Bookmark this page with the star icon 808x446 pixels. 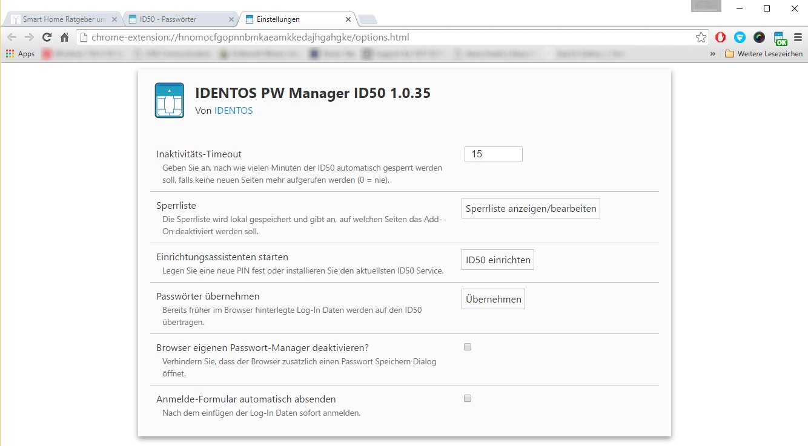coord(701,38)
